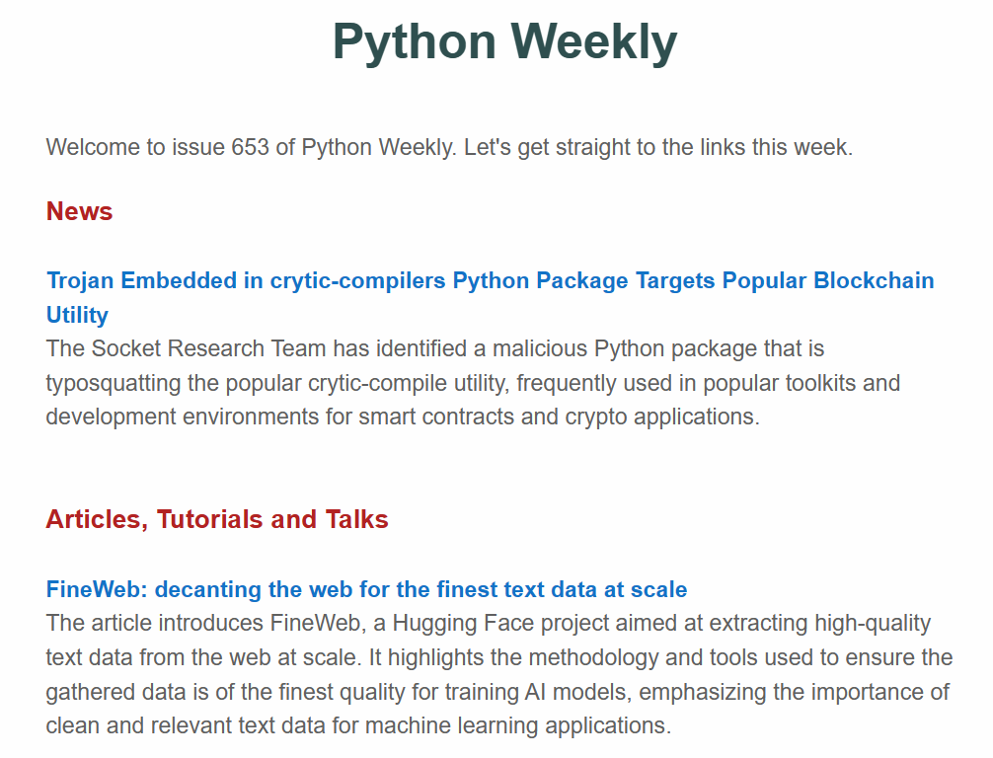This screenshot has height=758, width=993.
Task: Click "Blockchain" in the Trojan headline link
Action: [874, 281]
